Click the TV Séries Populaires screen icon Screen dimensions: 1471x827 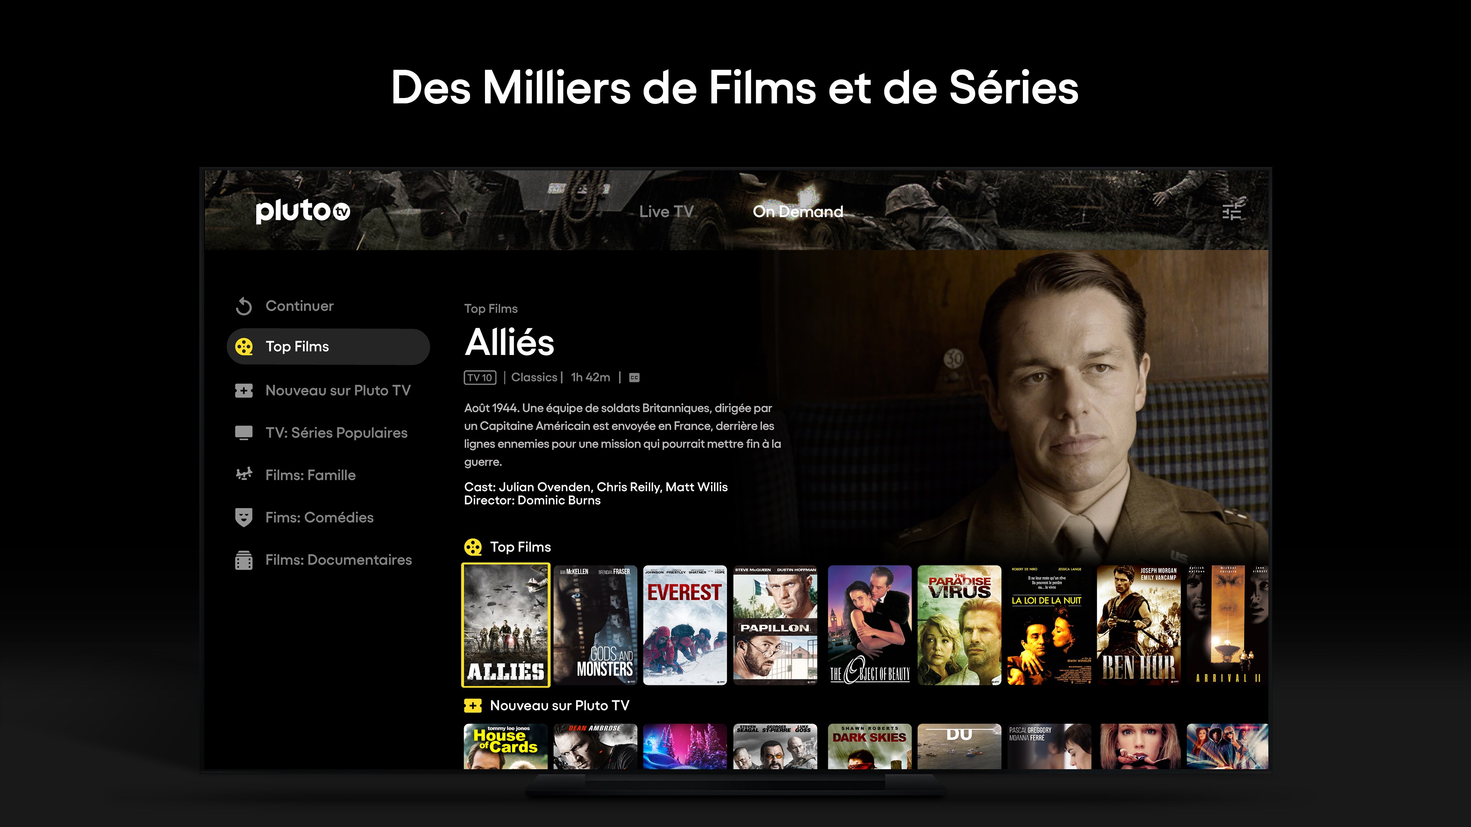tap(244, 433)
